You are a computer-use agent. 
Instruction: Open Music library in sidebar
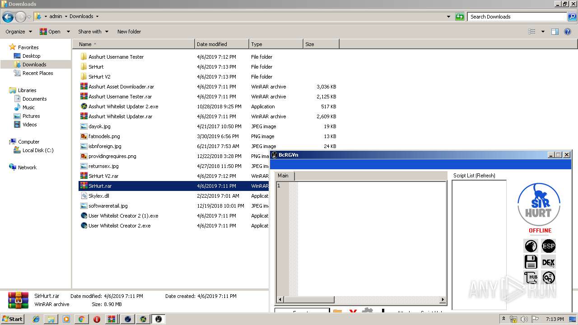tap(28, 107)
